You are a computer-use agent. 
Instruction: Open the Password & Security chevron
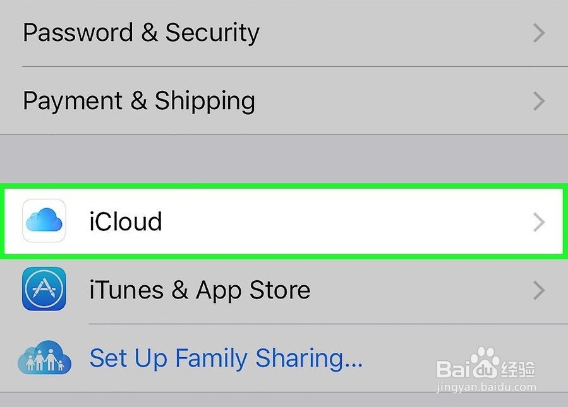538,33
